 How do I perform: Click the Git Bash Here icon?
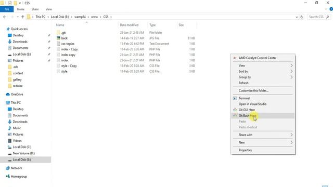235,115
